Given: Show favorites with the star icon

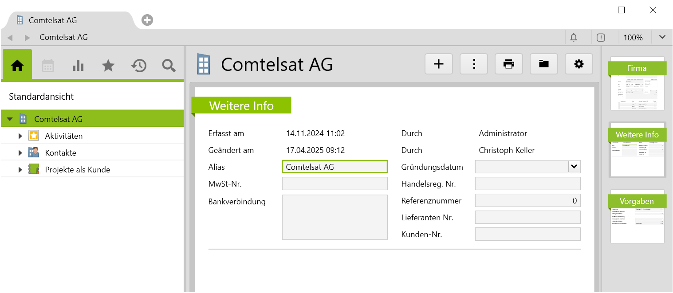Looking at the screenshot, I should tap(108, 66).
